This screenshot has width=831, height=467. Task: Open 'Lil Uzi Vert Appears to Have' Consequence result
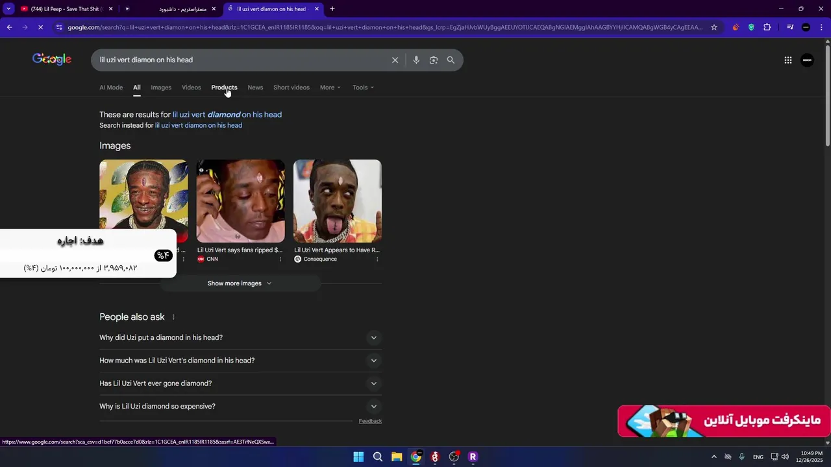[x=337, y=250]
